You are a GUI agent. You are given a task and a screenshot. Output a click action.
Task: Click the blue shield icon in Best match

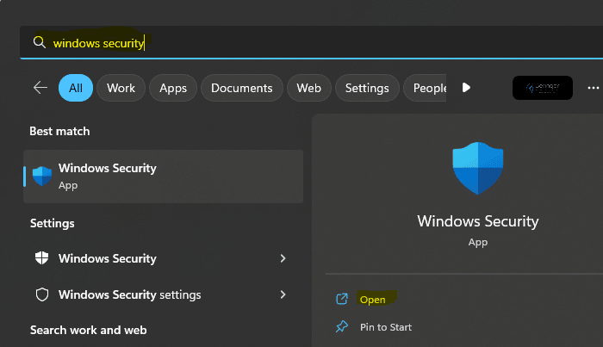(x=42, y=176)
